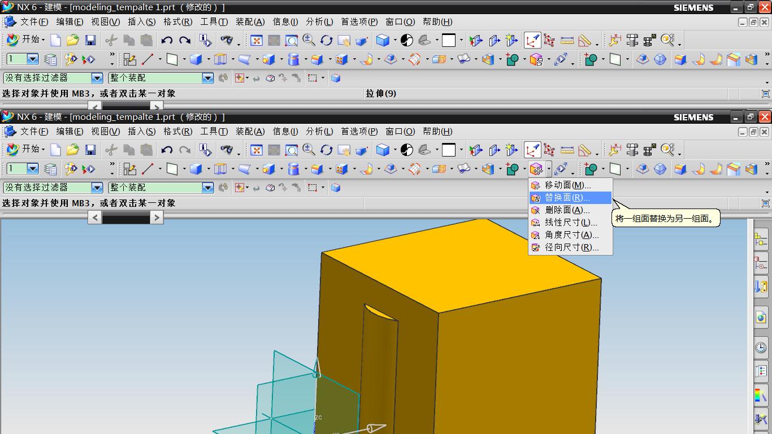
Task: Open Assembly Navigator tab on right resource bar
Action: pyautogui.click(x=761, y=240)
